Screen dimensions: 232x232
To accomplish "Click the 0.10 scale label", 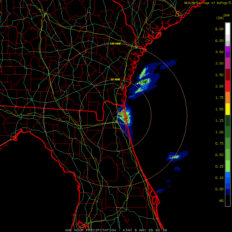I will coord(219,178).
